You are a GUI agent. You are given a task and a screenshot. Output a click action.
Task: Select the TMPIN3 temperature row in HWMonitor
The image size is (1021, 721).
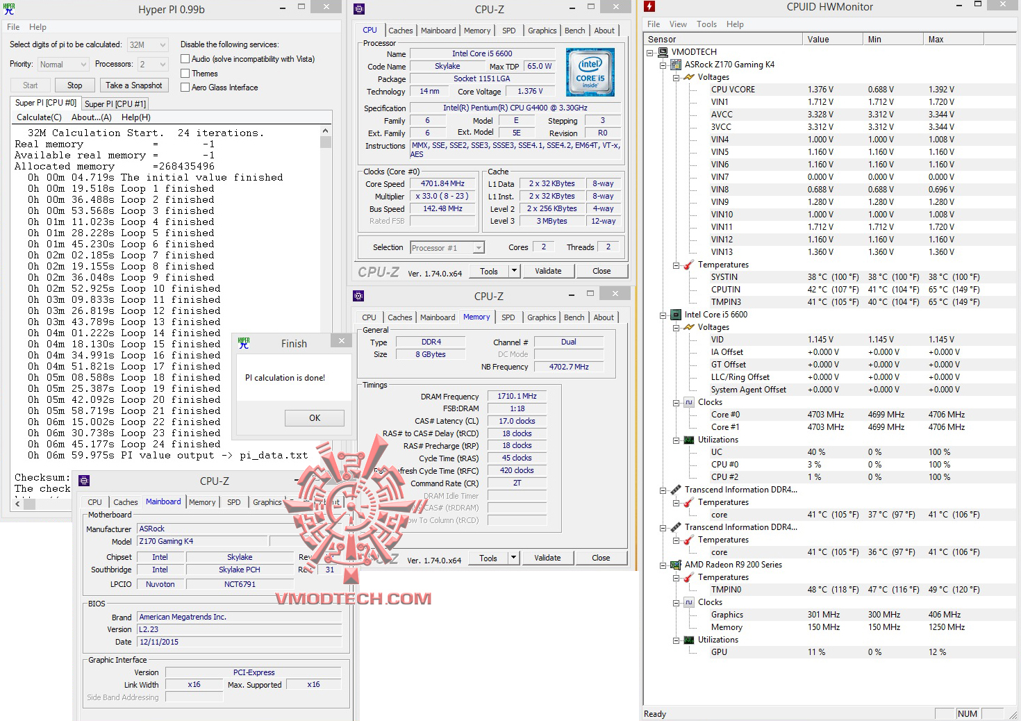[831, 302]
